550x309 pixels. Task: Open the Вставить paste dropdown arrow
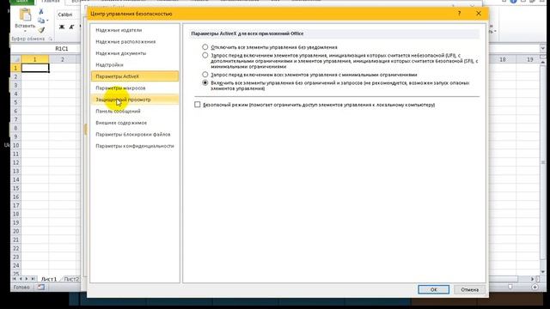pos(25,32)
